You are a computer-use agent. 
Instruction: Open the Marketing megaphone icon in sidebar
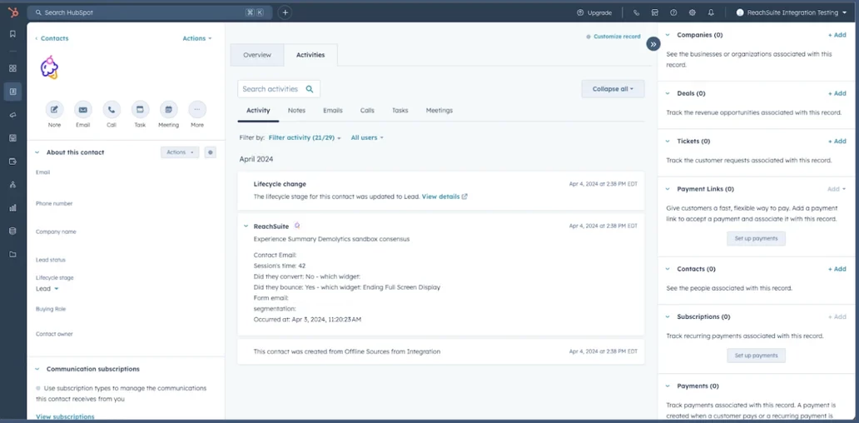tap(12, 115)
